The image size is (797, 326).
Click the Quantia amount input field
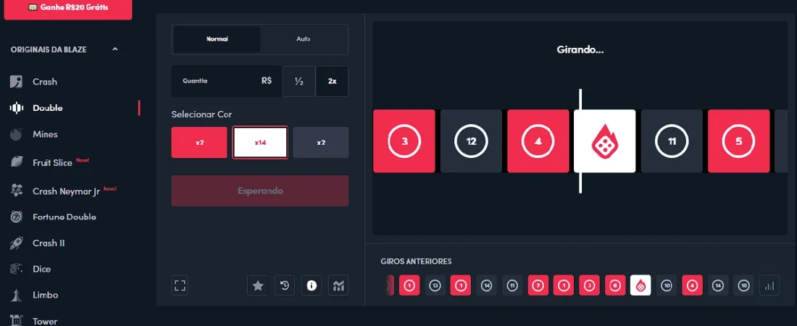tap(226, 81)
